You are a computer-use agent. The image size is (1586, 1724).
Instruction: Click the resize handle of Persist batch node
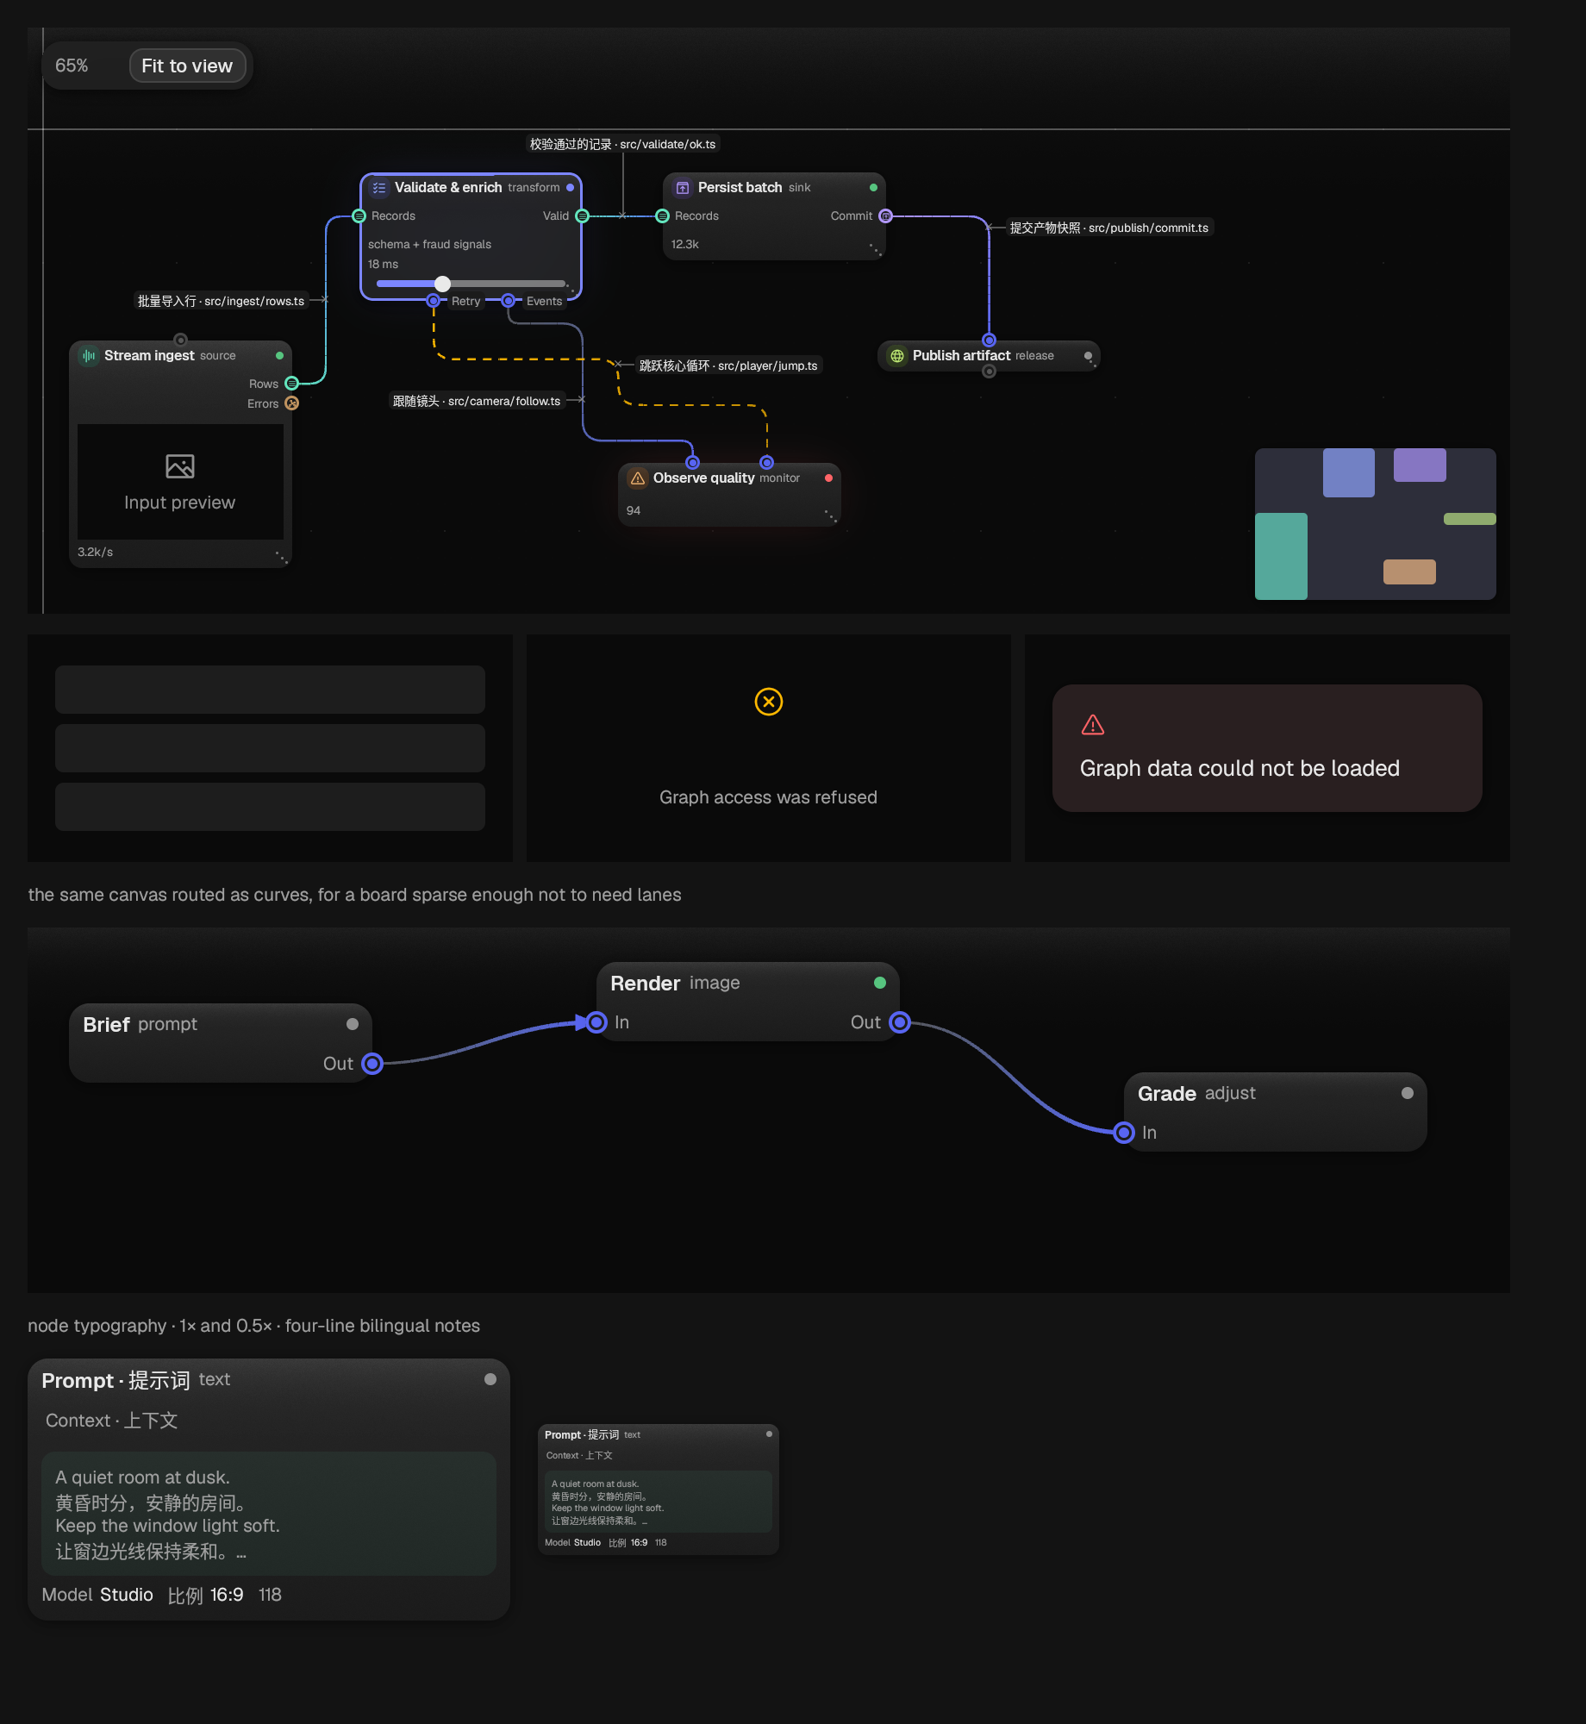(x=875, y=249)
